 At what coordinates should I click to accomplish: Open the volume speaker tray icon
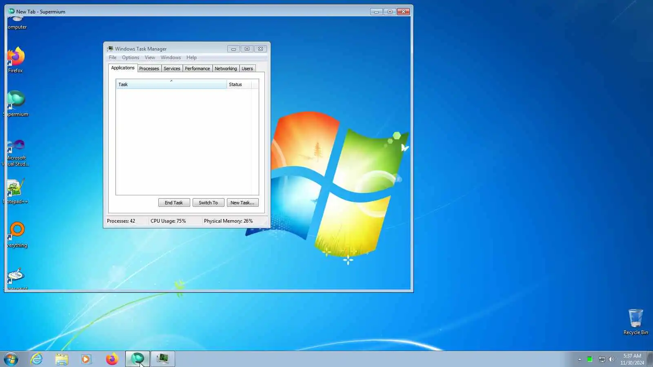[611, 359]
